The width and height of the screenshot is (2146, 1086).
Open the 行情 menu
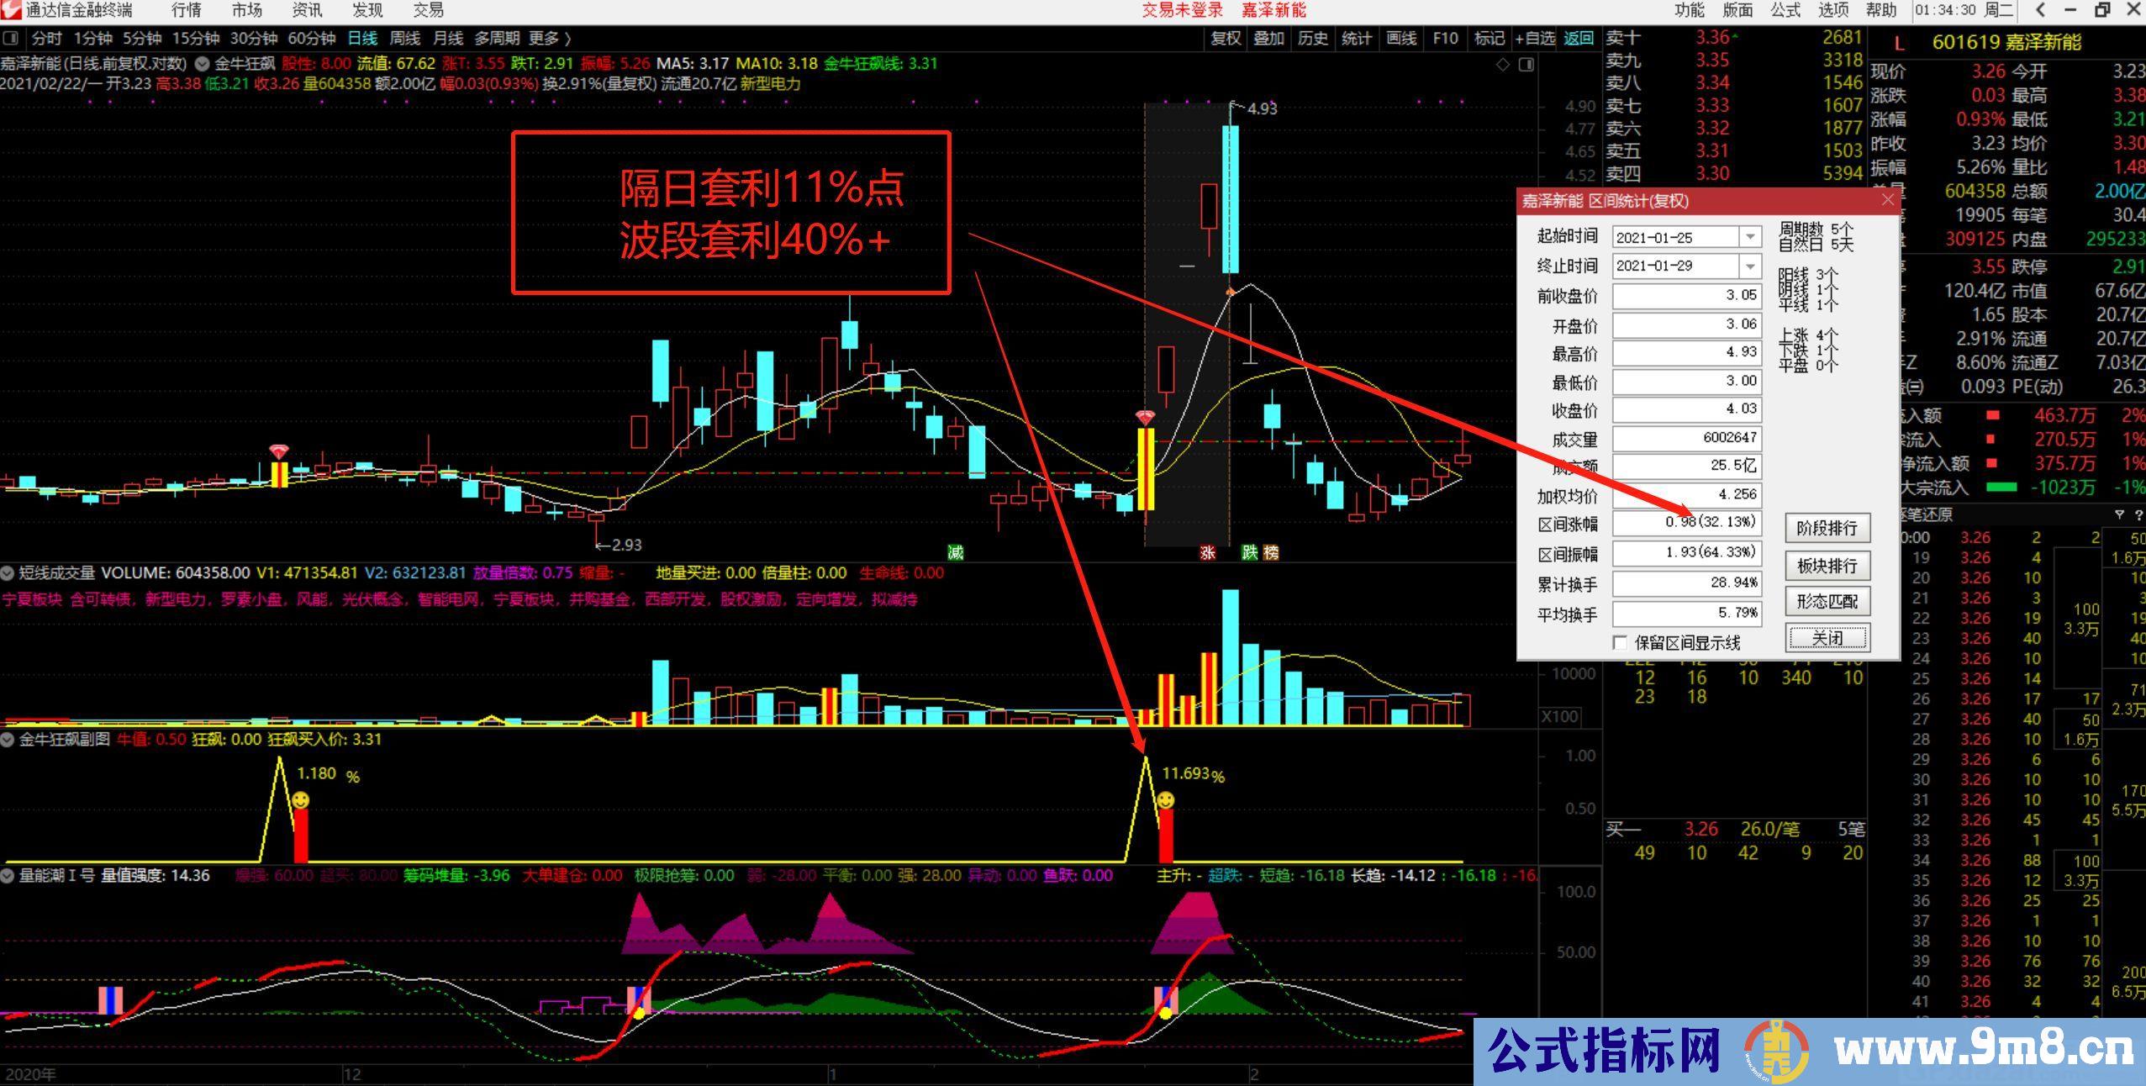point(186,10)
